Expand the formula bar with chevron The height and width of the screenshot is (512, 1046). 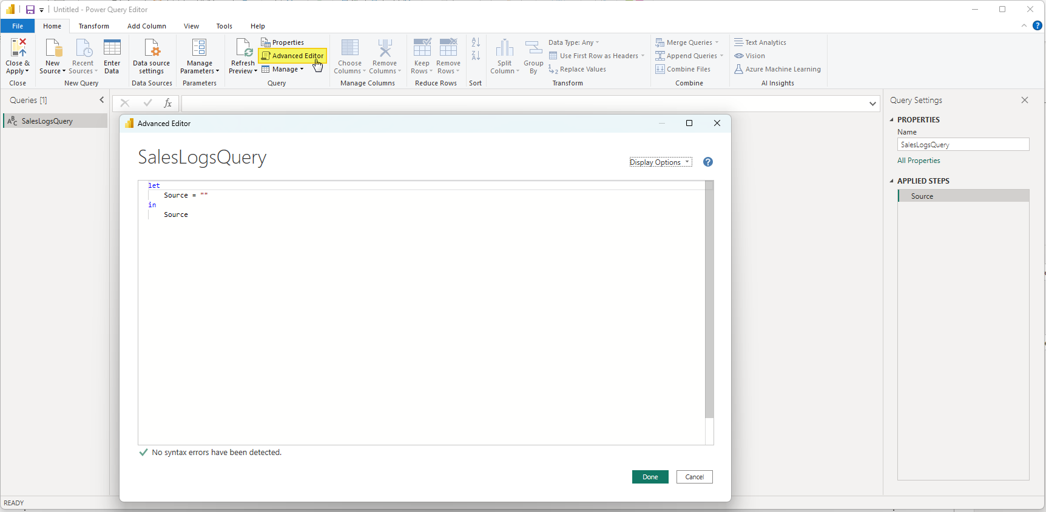pos(872,104)
